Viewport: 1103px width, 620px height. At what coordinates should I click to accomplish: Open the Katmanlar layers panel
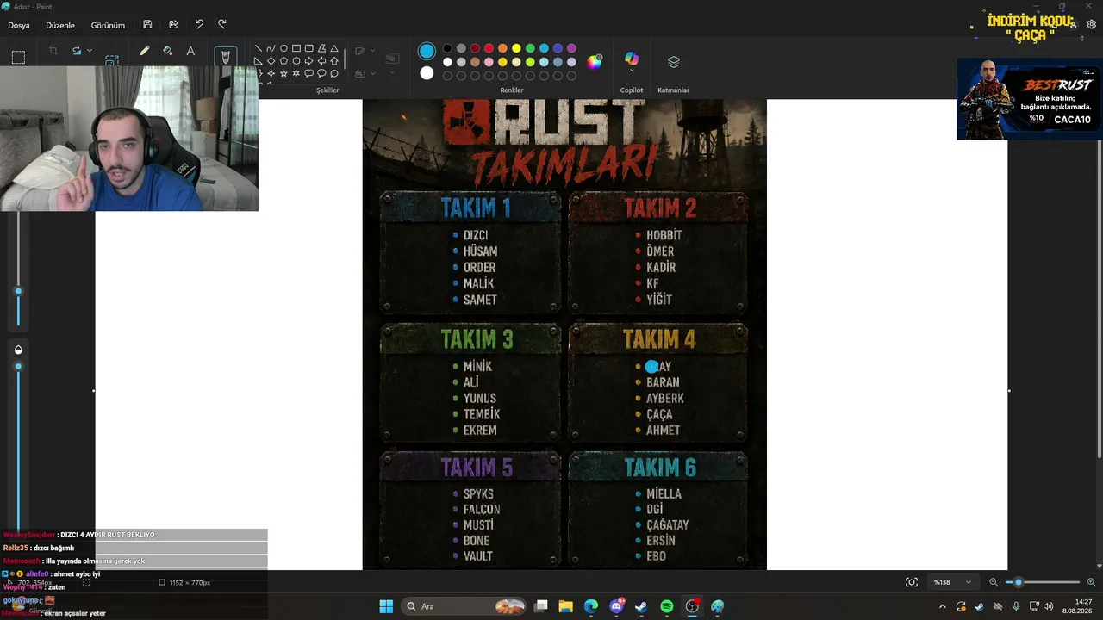click(x=674, y=62)
